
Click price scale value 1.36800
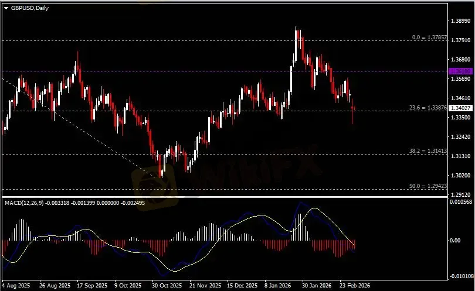pyautogui.click(x=460, y=60)
